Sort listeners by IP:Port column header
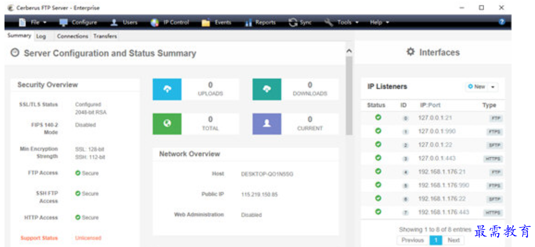Image resolution: width=535 pixels, height=247 pixels. [x=430, y=105]
